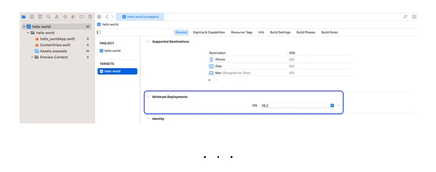
Task: Show the Report navigator
Action: 90,17
